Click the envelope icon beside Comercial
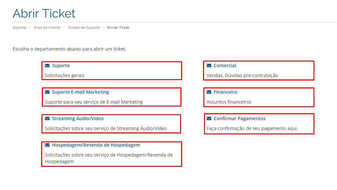Screen dimensions: 337x190 point(209,66)
